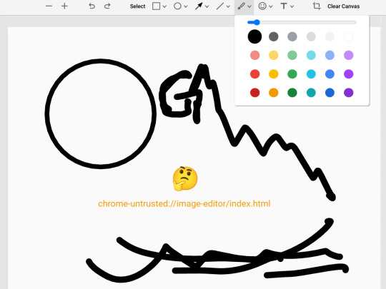Set color to orange swatch
The width and height of the screenshot is (386, 289).
pyautogui.click(x=274, y=93)
